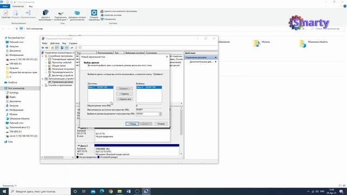Click Удалить или изменить программу in ribbon
This screenshot has width=347, height=195.
click(119, 11)
